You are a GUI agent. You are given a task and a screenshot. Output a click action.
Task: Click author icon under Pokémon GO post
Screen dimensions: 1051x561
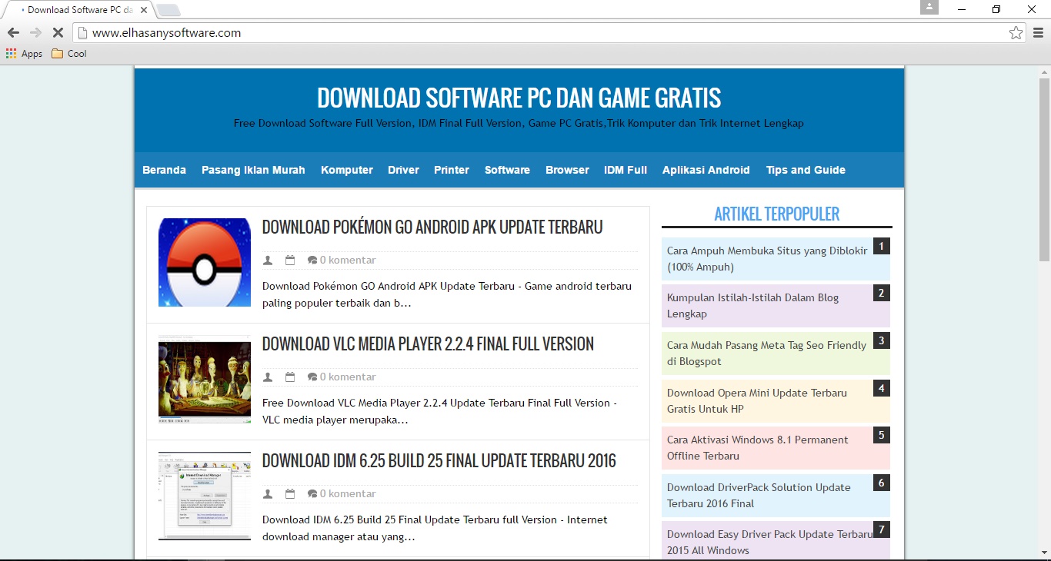[x=268, y=261]
